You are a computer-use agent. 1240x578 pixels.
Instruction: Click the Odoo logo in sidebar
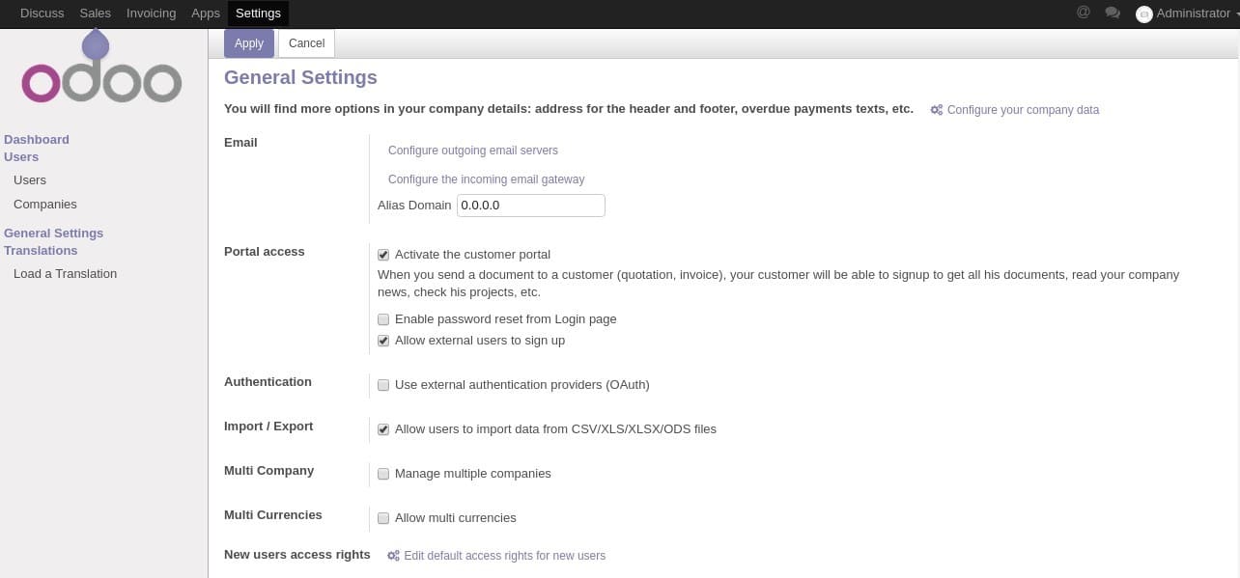coord(101,66)
